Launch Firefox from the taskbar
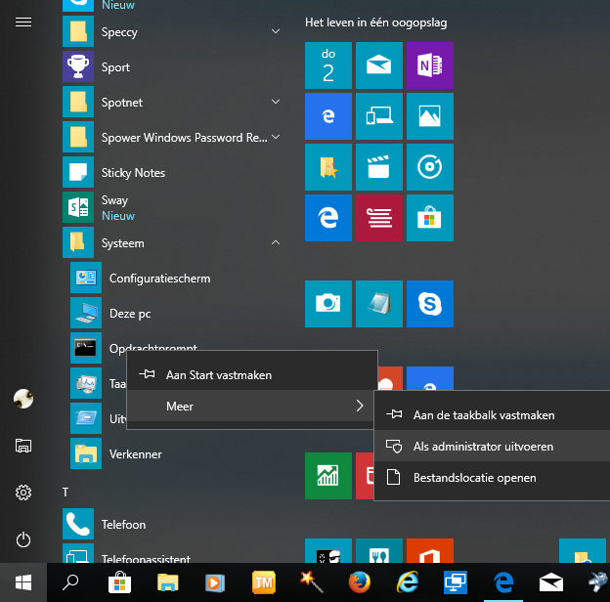 359,583
